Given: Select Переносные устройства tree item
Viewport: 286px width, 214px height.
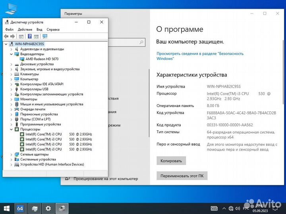Looking at the screenshot, I should coord(39,114).
